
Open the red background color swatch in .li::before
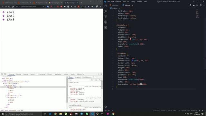pyautogui.click(x=130, y=39)
